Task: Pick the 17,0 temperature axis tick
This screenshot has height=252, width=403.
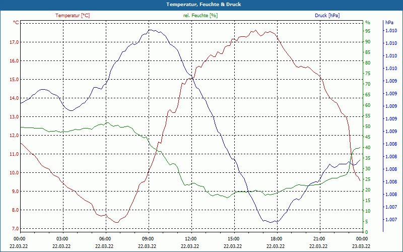Action: tap(14, 42)
